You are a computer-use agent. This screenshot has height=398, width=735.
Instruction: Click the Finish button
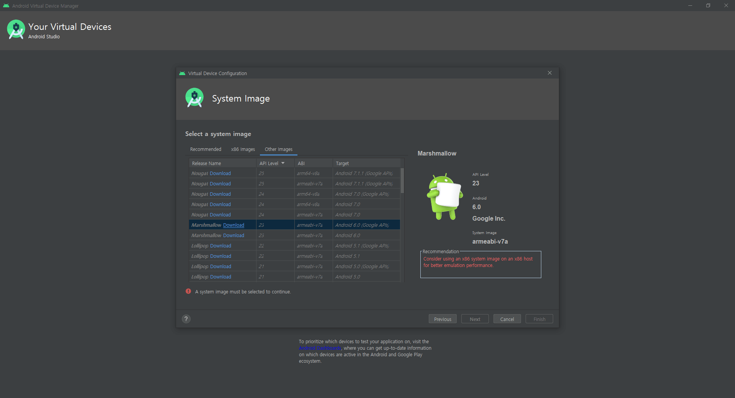tap(539, 319)
